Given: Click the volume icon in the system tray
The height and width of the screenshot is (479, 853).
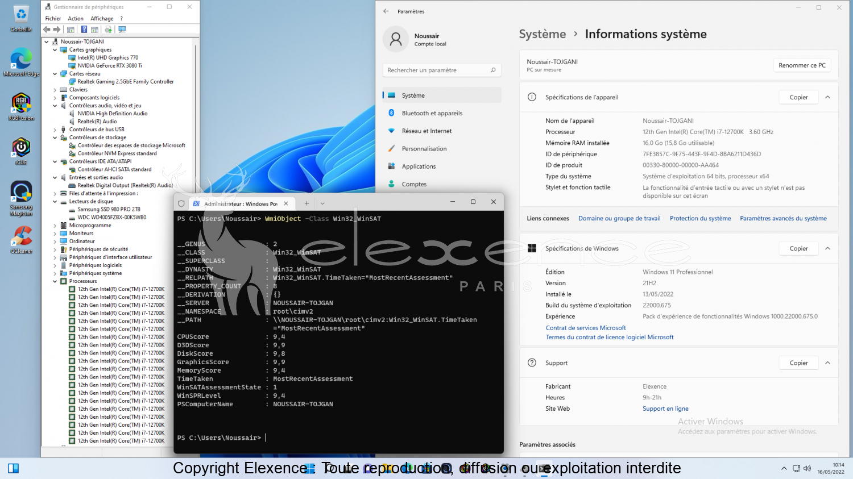Looking at the screenshot, I should [x=807, y=468].
